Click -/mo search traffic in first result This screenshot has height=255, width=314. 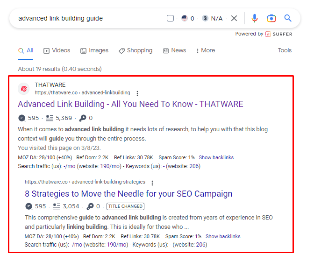click(x=70, y=166)
